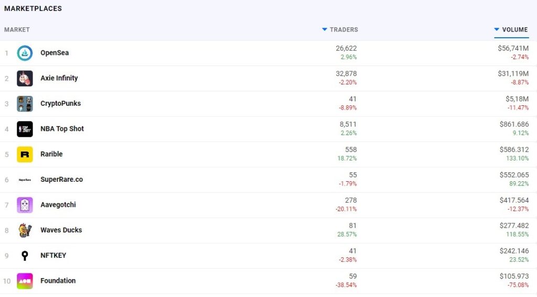Select the VOLUME column header
Image resolution: width=537 pixels, height=297 pixels.
(515, 30)
